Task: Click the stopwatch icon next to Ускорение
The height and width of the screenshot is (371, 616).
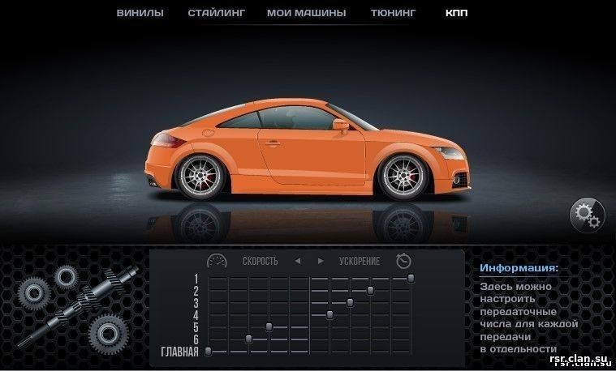Action: (x=403, y=261)
